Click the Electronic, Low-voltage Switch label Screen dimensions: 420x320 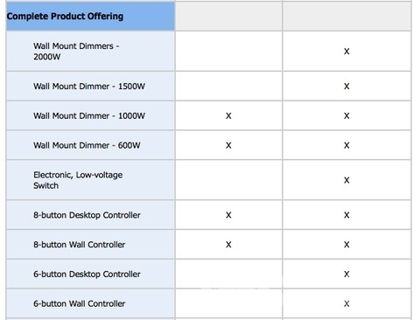click(x=78, y=180)
